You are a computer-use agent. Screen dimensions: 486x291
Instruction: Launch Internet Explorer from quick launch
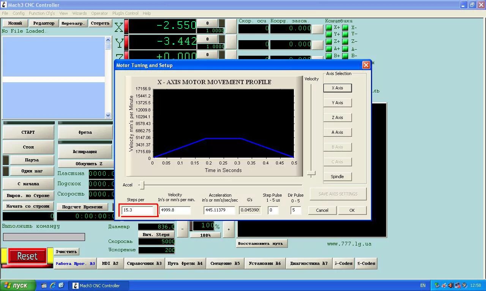[x=53, y=285]
